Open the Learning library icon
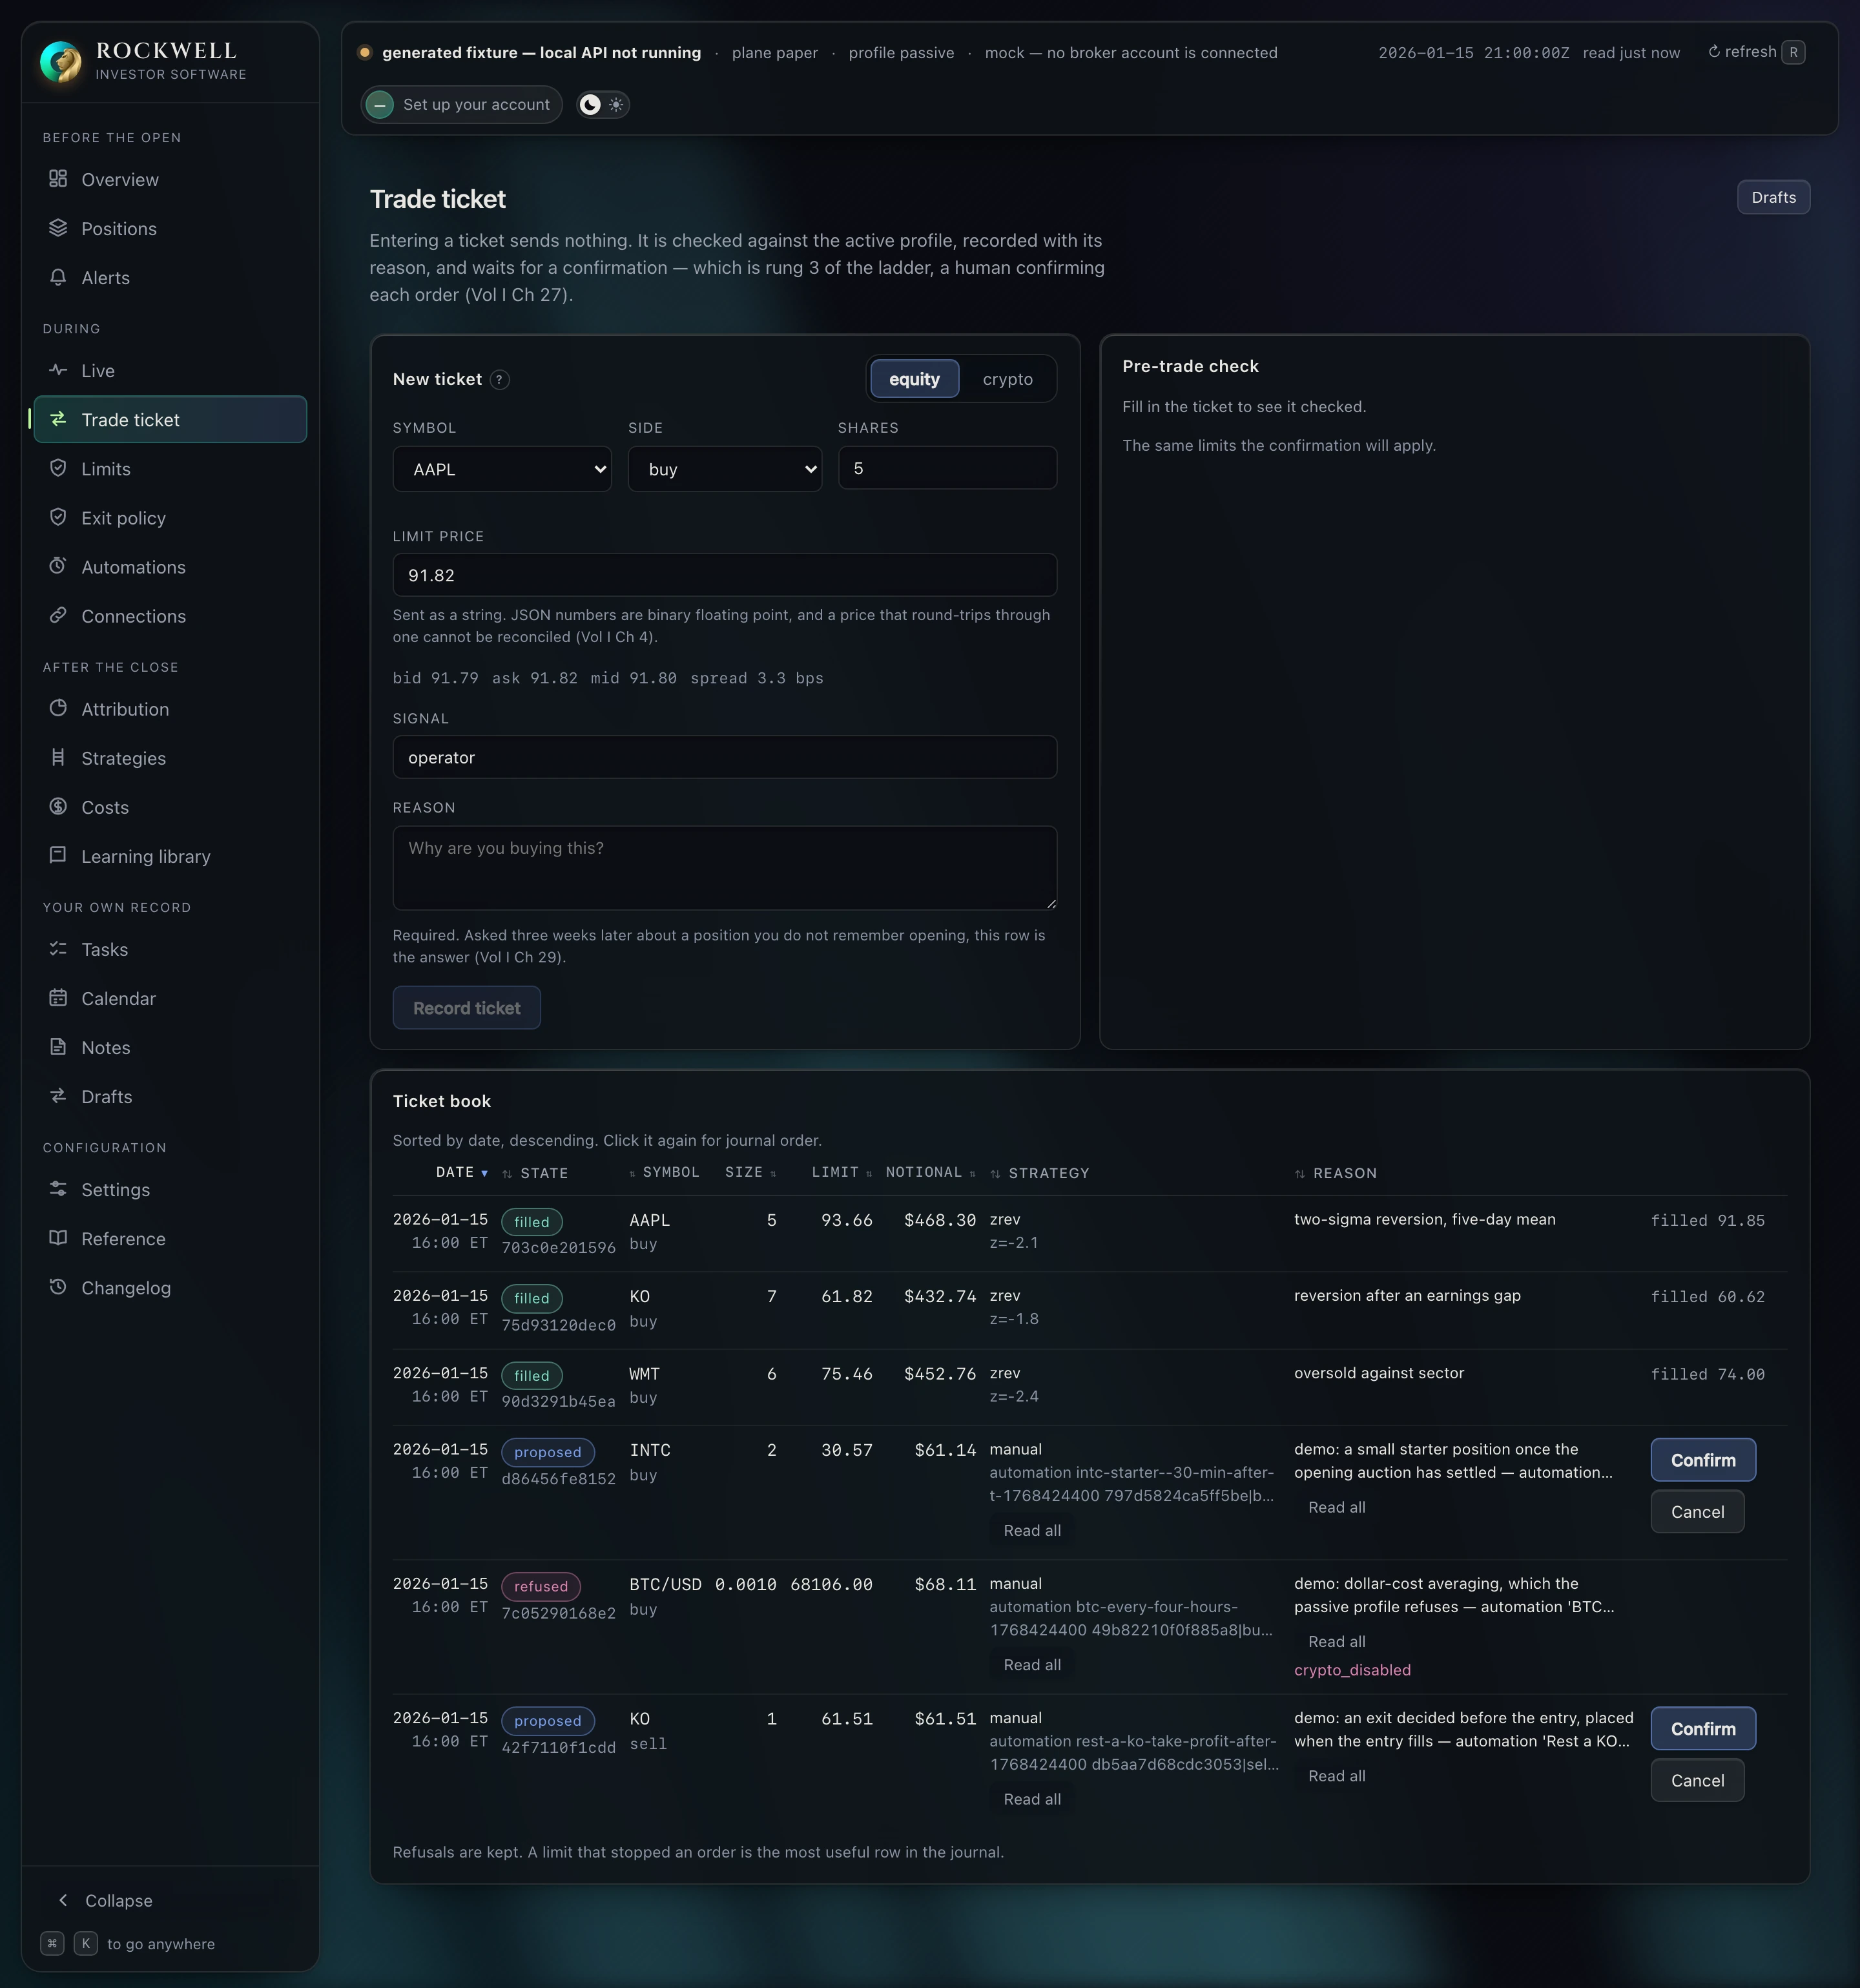This screenshot has width=1860, height=1988. (x=58, y=854)
